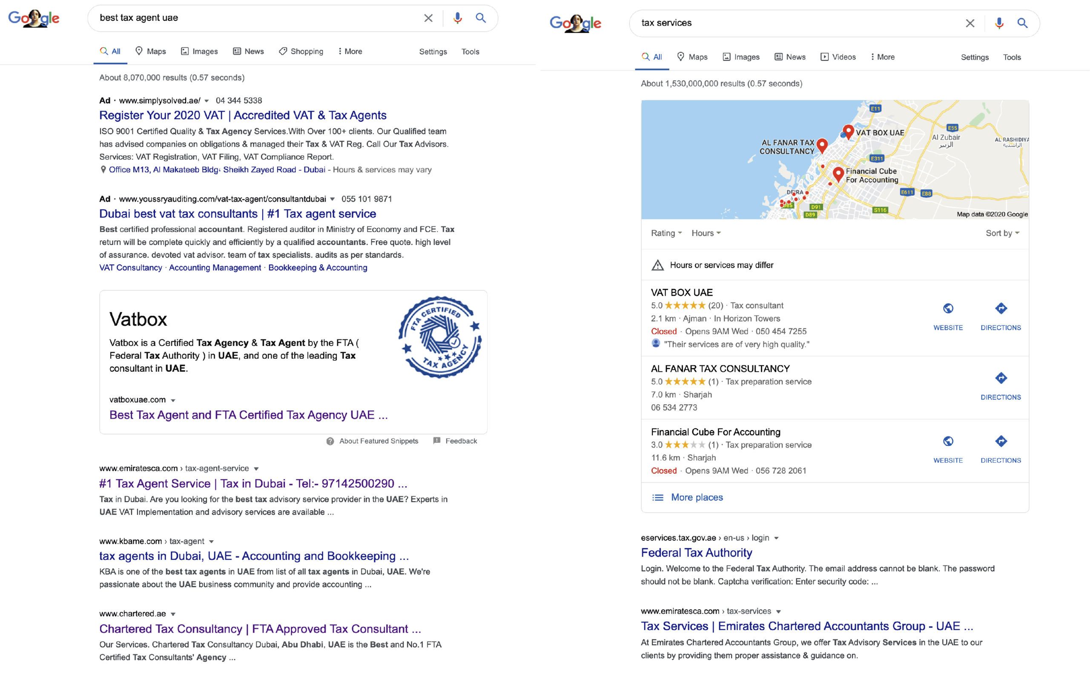Image resolution: width=1090 pixels, height=676 pixels.
Task: Open Videos tab in right search
Action: pos(838,57)
